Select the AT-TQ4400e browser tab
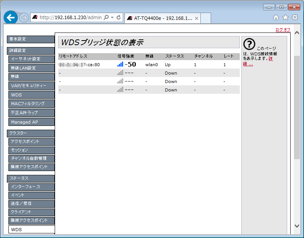The height and width of the screenshot is (238, 304). tap(161, 18)
